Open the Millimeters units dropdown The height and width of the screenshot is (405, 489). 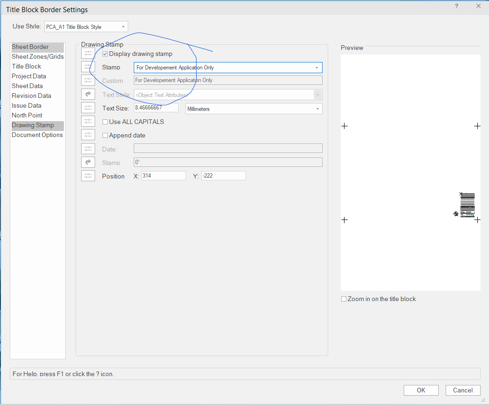coord(254,109)
